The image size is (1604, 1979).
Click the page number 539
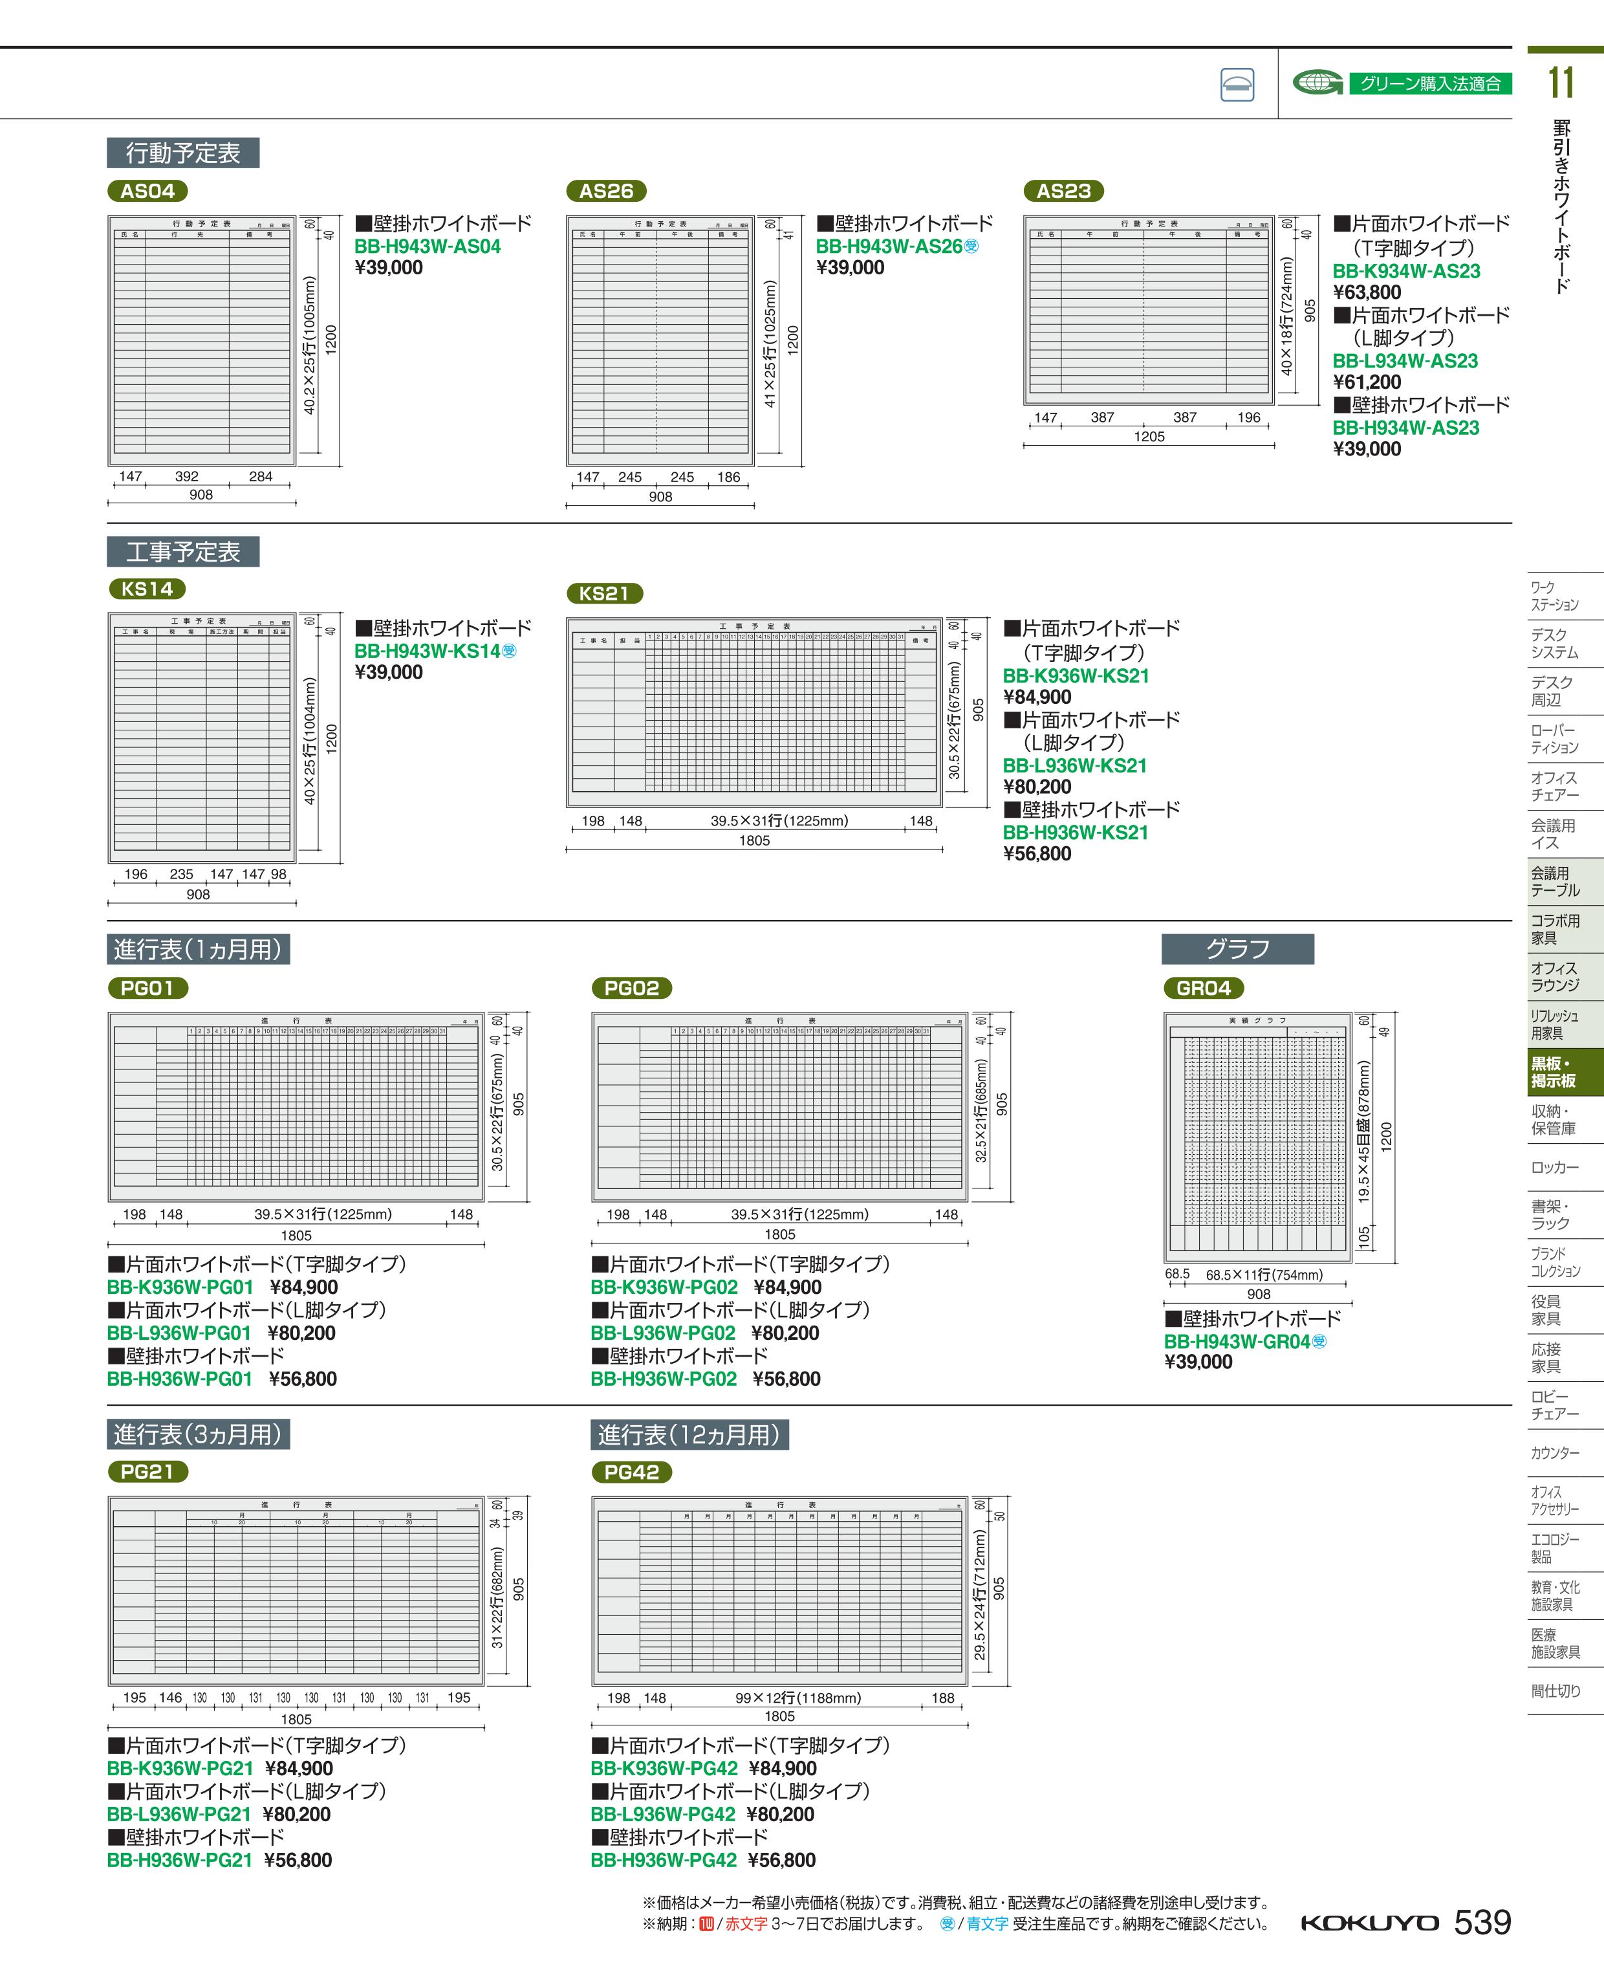click(x=1483, y=1921)
